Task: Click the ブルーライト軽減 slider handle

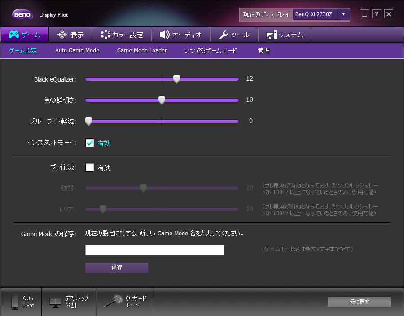Action: pyautogui.click(x=88, y=122)
